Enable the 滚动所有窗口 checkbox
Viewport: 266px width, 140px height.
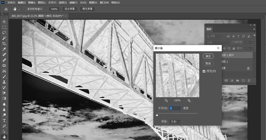tap(25, 9)
